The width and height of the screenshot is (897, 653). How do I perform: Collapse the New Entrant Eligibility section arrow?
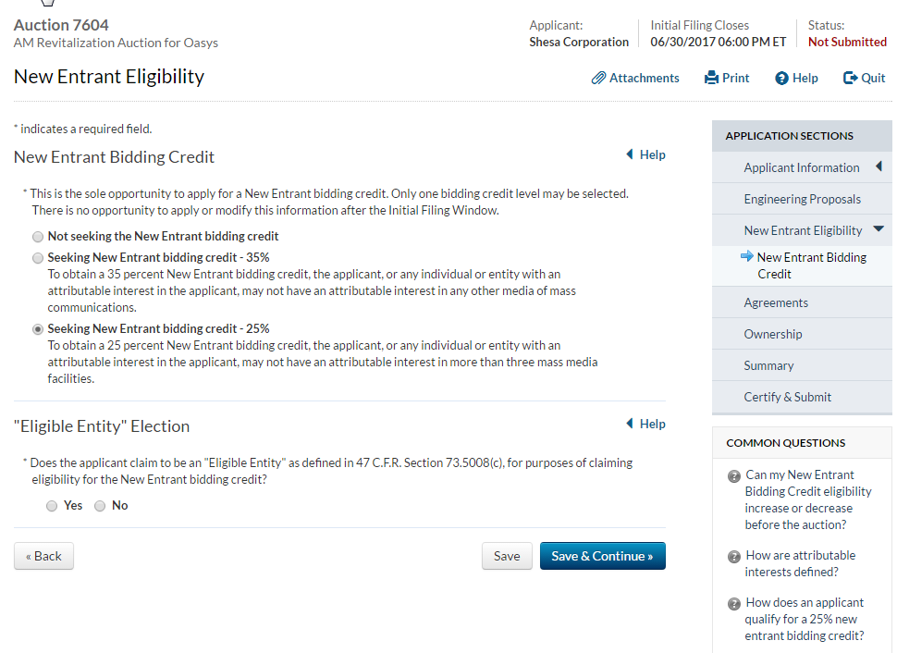point(878,229)
